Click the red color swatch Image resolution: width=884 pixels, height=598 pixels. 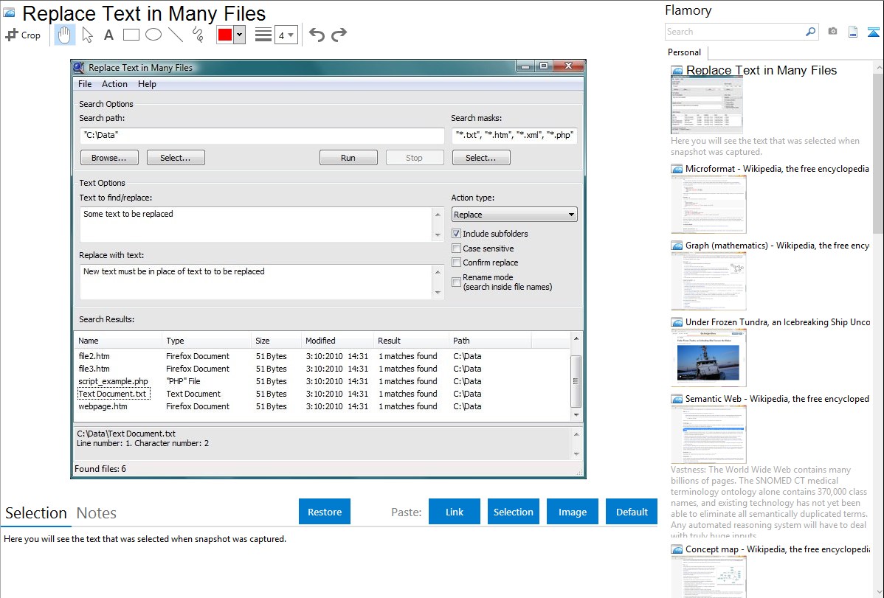(225, 35)
